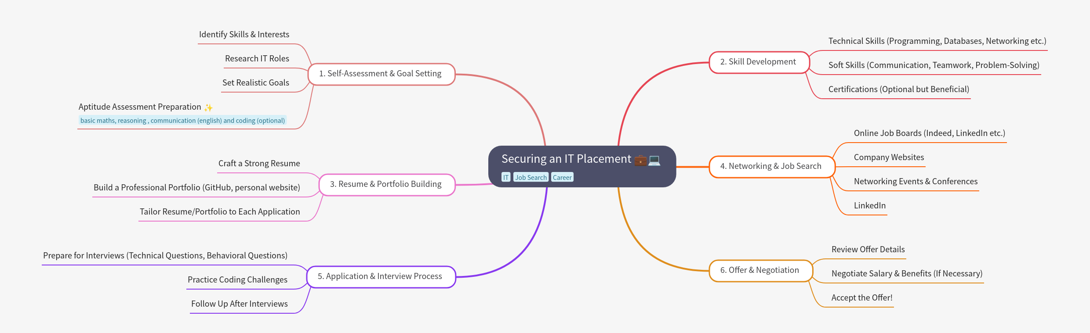Click Craft a Strong Resume
Screen dimensions: 1090x333
(x=259, y=164)
